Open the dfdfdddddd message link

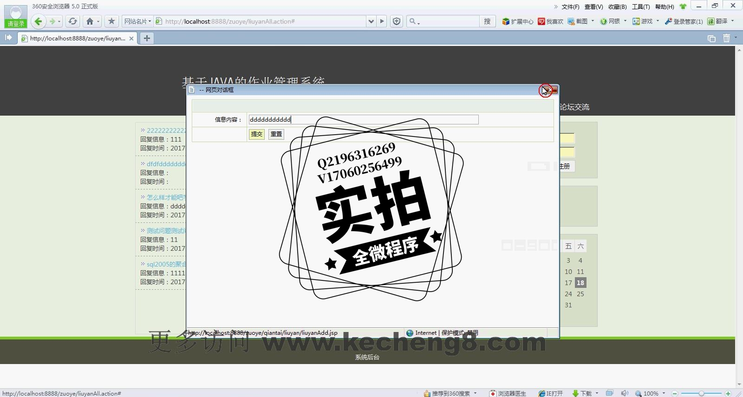click(x=166, y=164)
